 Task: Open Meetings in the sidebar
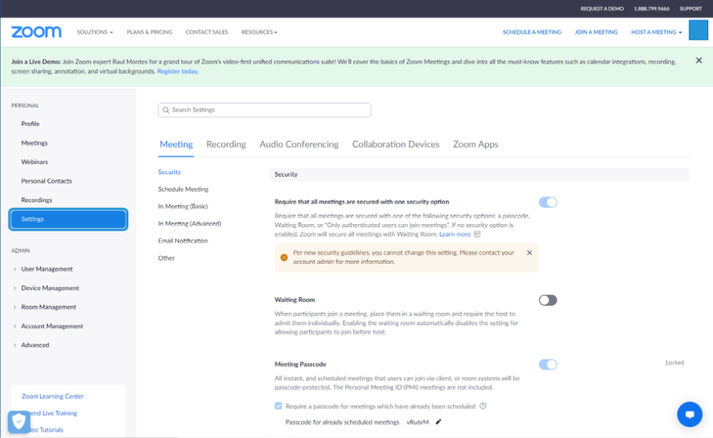click(x=35, y=143)
